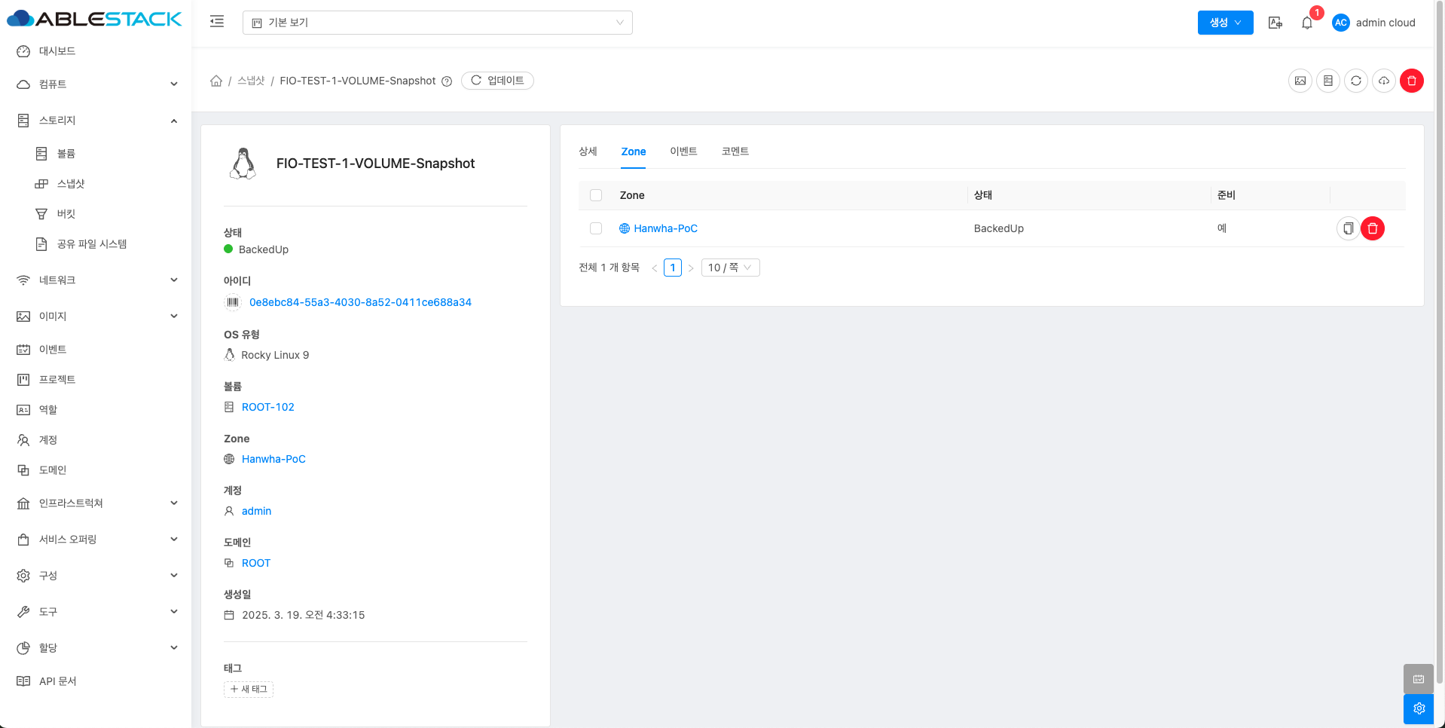
Task: Click the 업데이트 refresh button
Action: pos(497,81)
